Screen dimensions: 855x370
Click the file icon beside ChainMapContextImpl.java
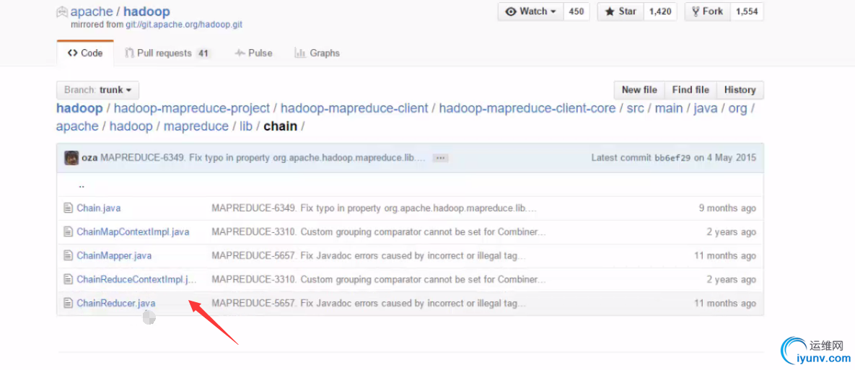(x=68, y=232)
